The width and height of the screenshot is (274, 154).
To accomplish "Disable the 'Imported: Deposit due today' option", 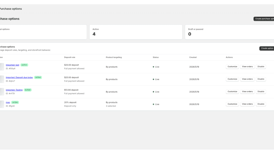I will pyautogui.click(x=261, y=79).
